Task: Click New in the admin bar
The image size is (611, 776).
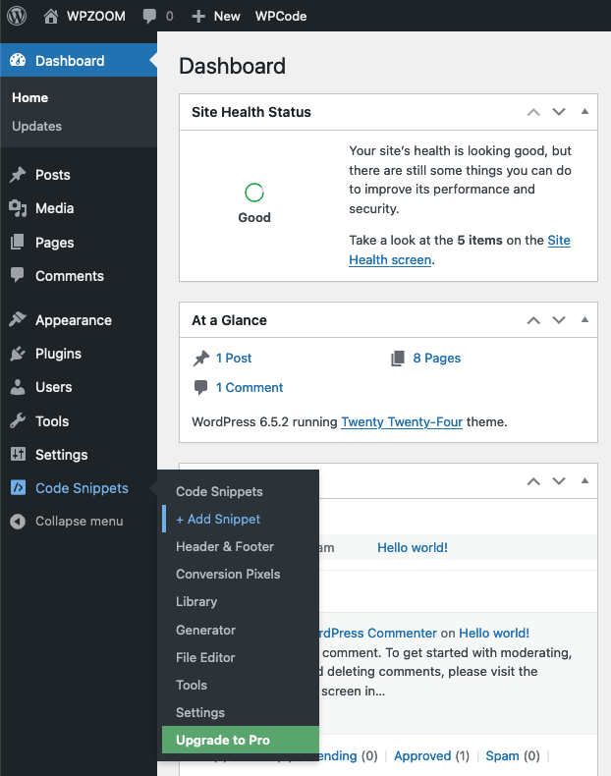Action: click(x=216, y=16)
